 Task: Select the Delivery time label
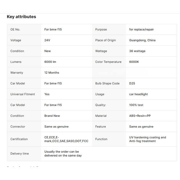(x=19, y=154)
